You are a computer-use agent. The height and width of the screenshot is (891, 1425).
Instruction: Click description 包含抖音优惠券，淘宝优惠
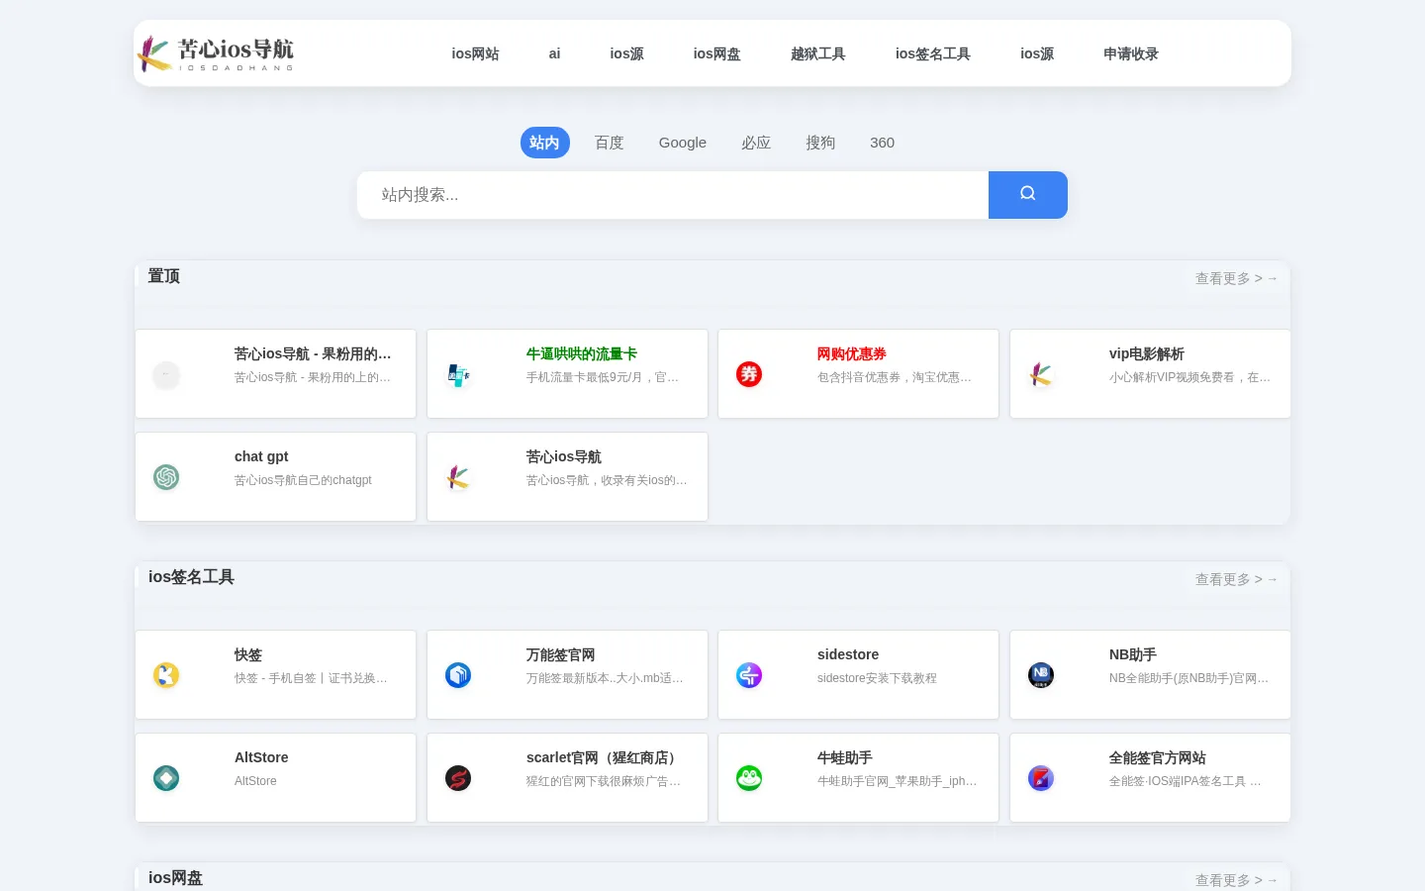point(895,377)
